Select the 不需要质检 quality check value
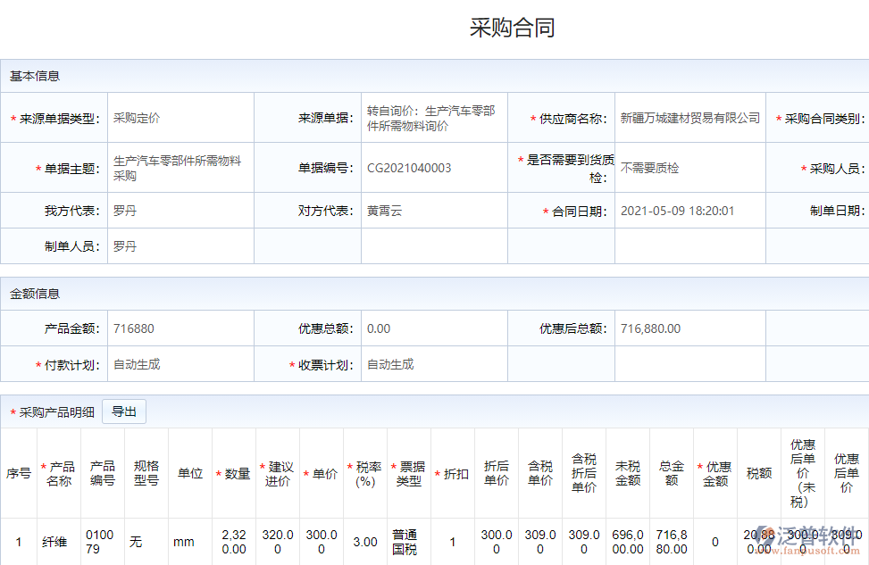 [x=649, y=168]
